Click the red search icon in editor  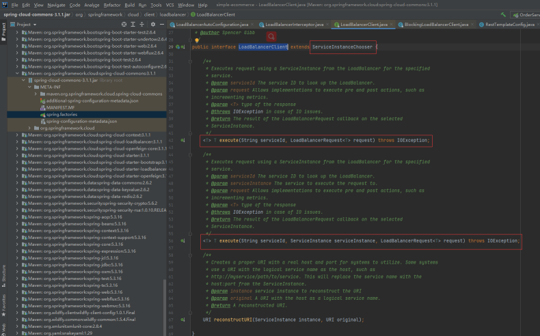pyautogui.click(x=272, y=36)
